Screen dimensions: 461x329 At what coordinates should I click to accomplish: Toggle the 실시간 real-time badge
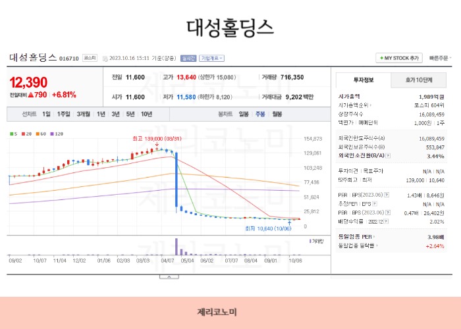pos(188,58)
